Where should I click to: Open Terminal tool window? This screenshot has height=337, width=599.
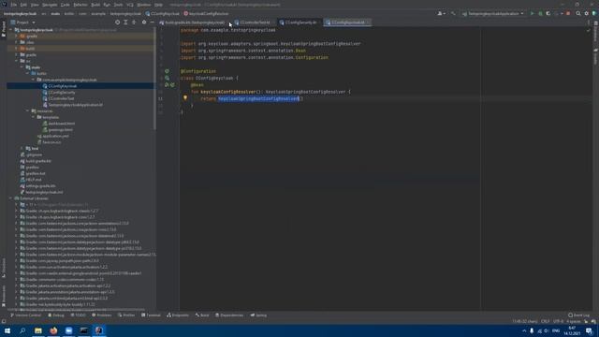point(151,315)
